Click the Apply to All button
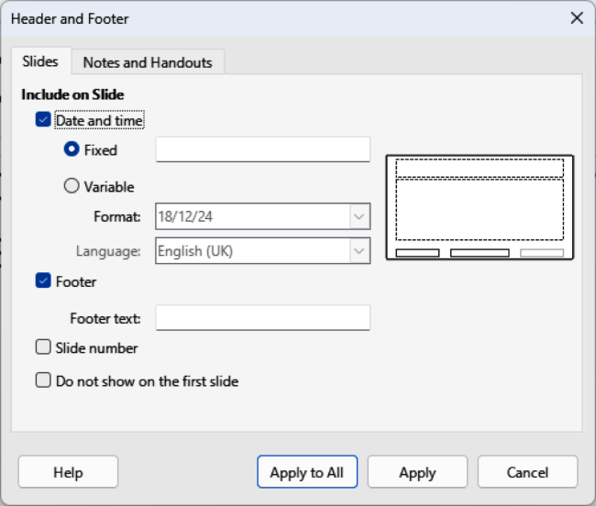Viewport: 596px width, 506px height. click(306, 472)
